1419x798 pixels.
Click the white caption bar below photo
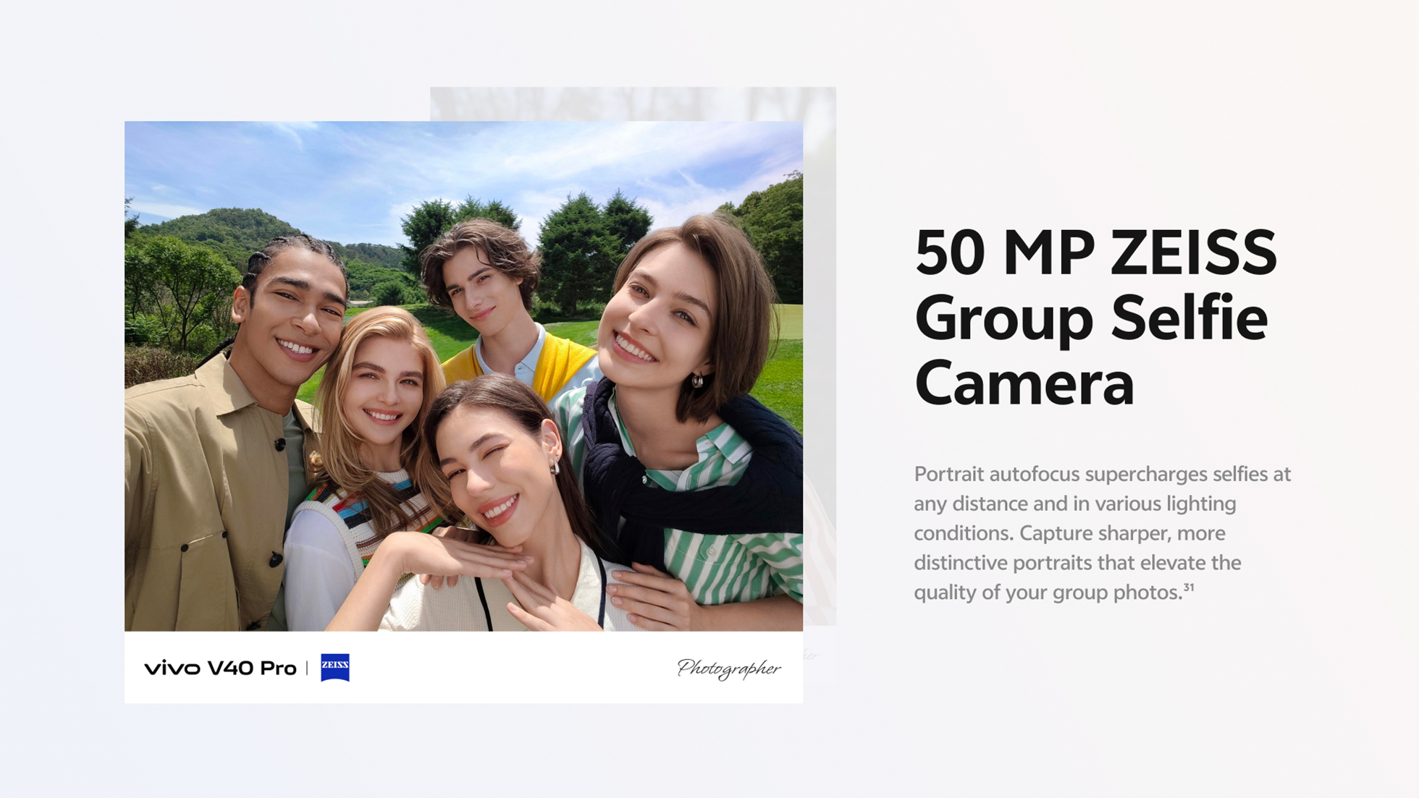pyautogui.click(x=463, y=667)
